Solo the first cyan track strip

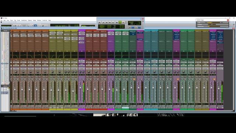pos(146,79)
